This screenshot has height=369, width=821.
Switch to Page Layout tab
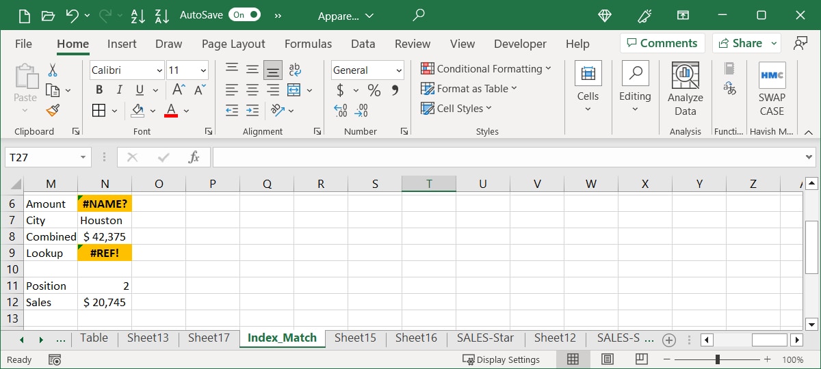coord(233,44)
